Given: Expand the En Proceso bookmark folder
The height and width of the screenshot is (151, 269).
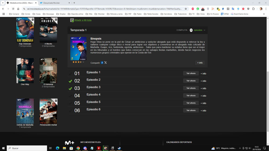Looking at the screenshot, I should (x=213, y=14).
